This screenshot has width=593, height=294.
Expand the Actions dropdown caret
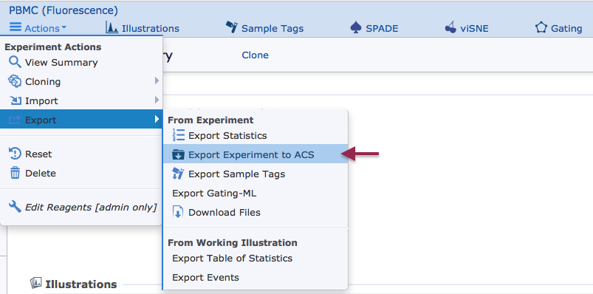click(64, 28)
